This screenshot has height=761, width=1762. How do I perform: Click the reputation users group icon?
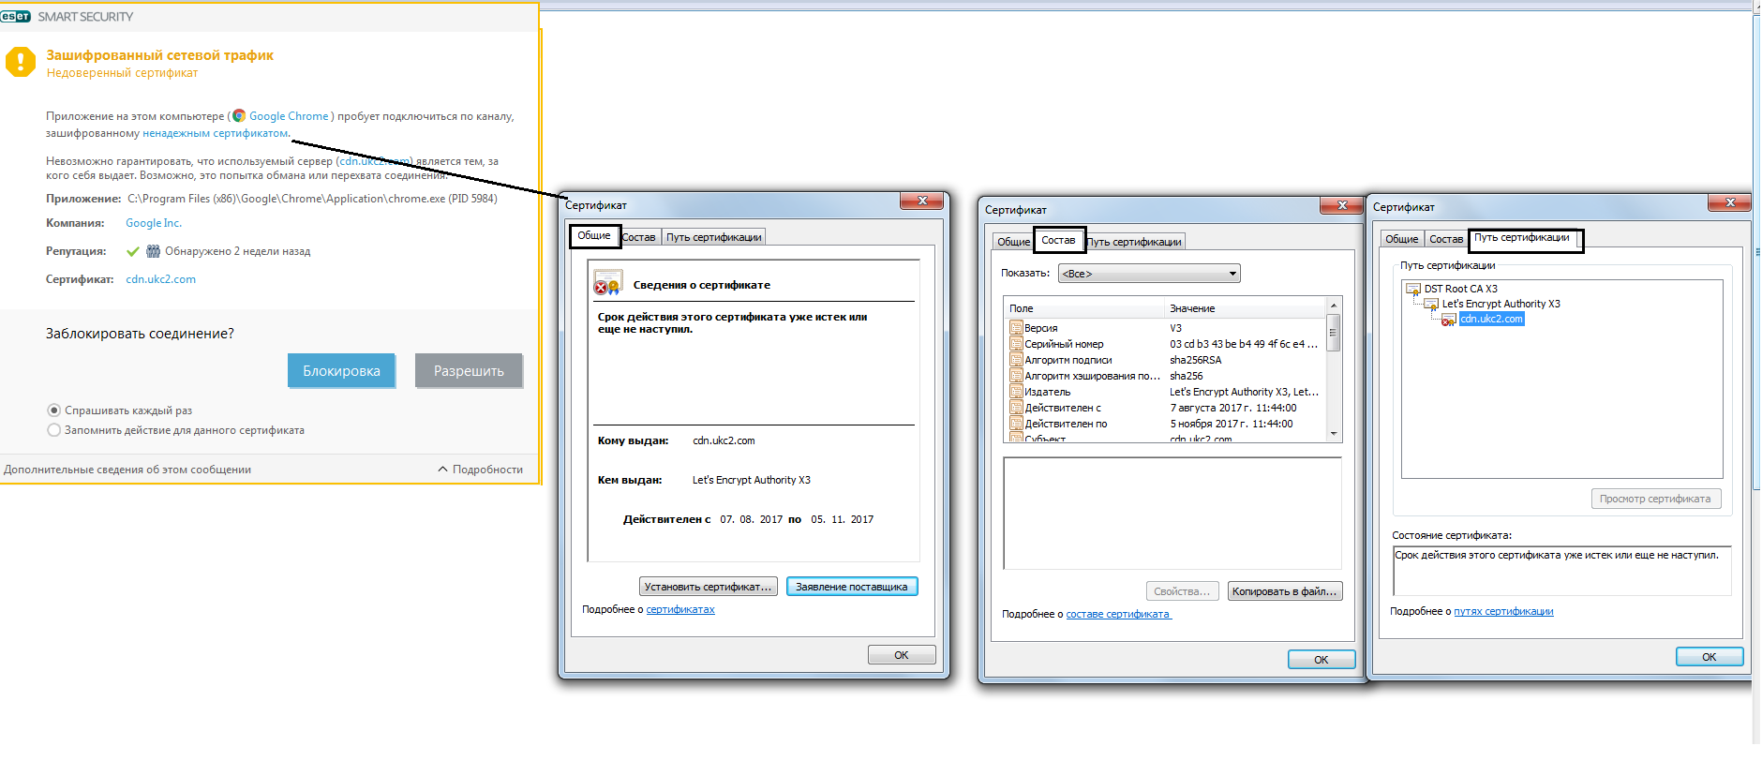tap(153, 251)
